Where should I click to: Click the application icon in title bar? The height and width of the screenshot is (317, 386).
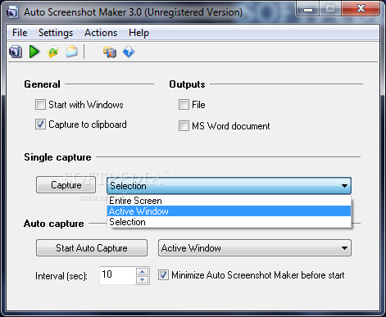click(x=12, y=12)
